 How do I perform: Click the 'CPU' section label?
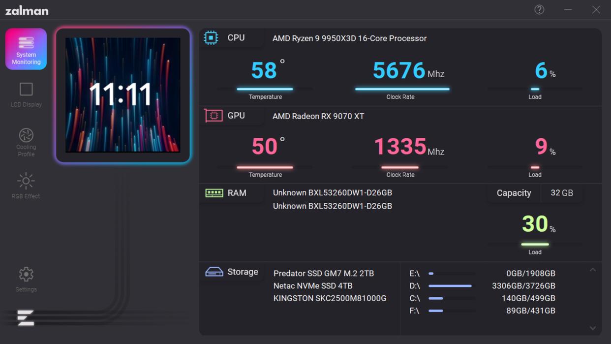tap(236, 38)
